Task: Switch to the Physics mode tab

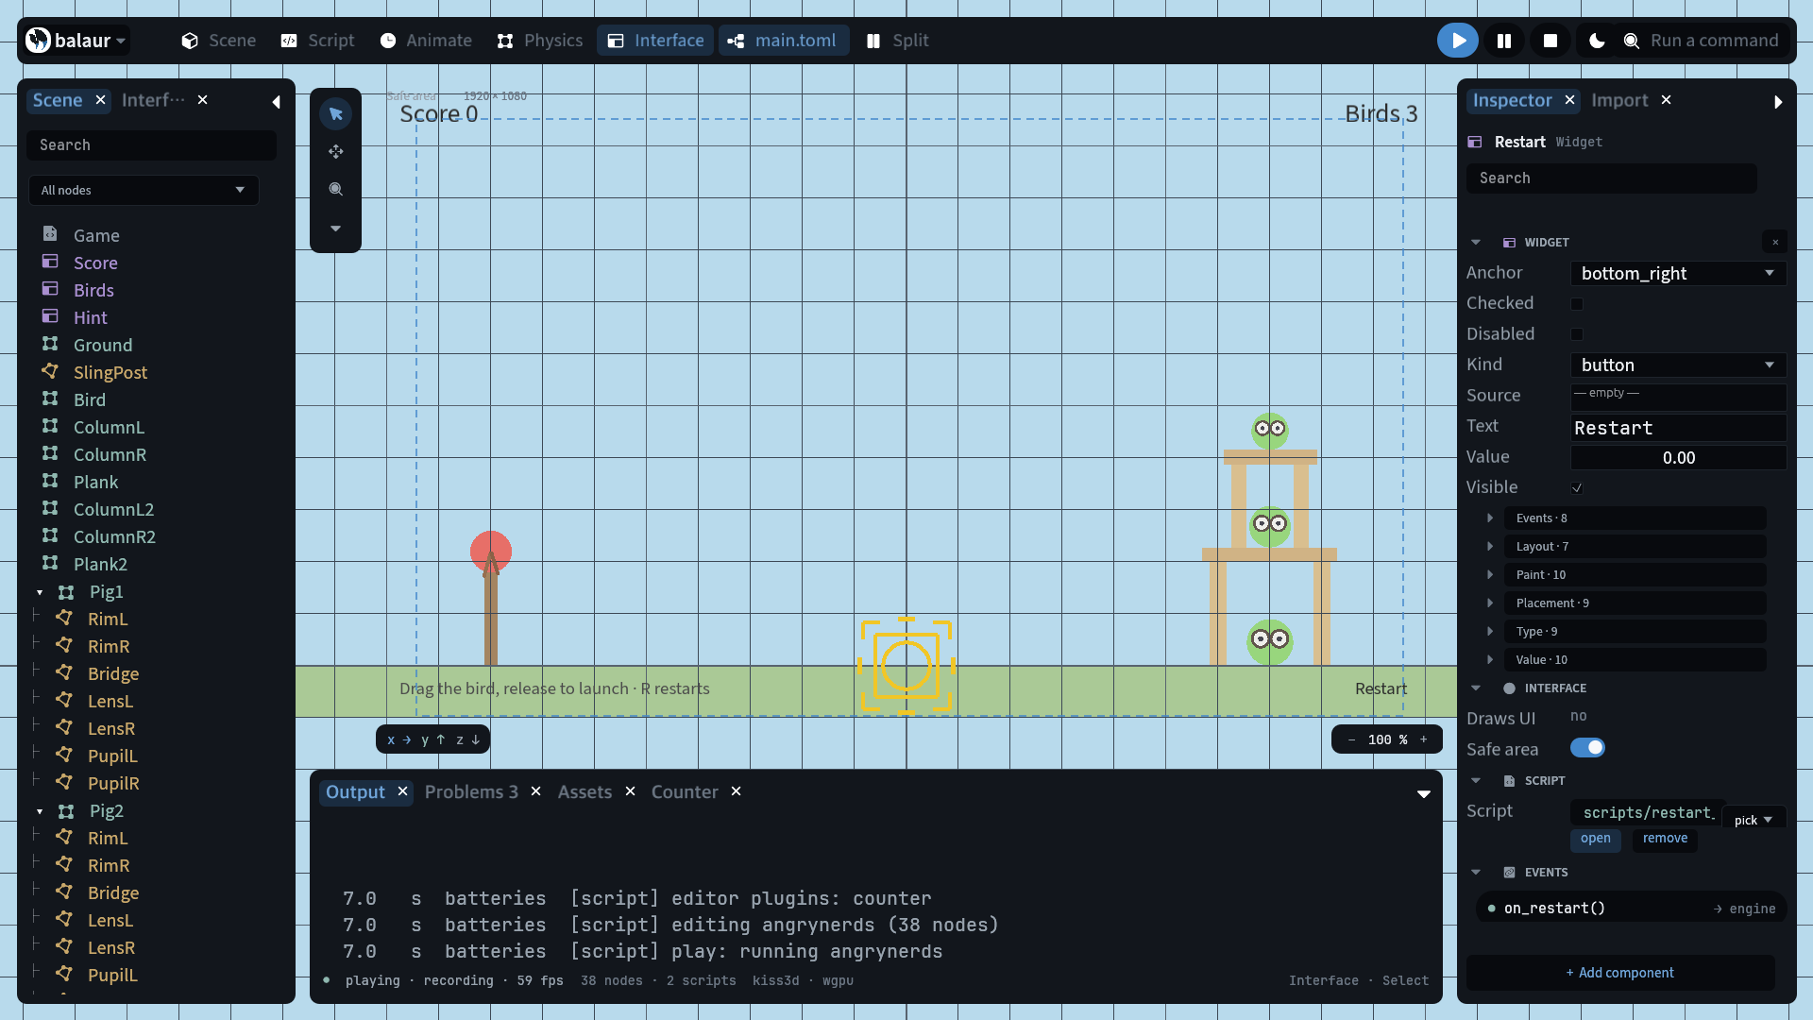Action: point(540,41)
